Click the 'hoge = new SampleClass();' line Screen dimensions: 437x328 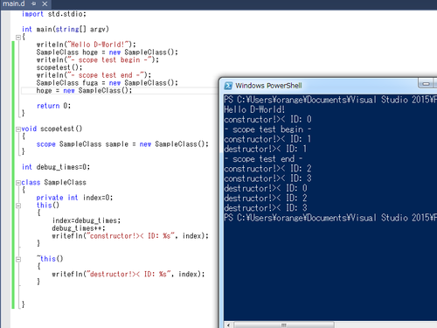84,91
